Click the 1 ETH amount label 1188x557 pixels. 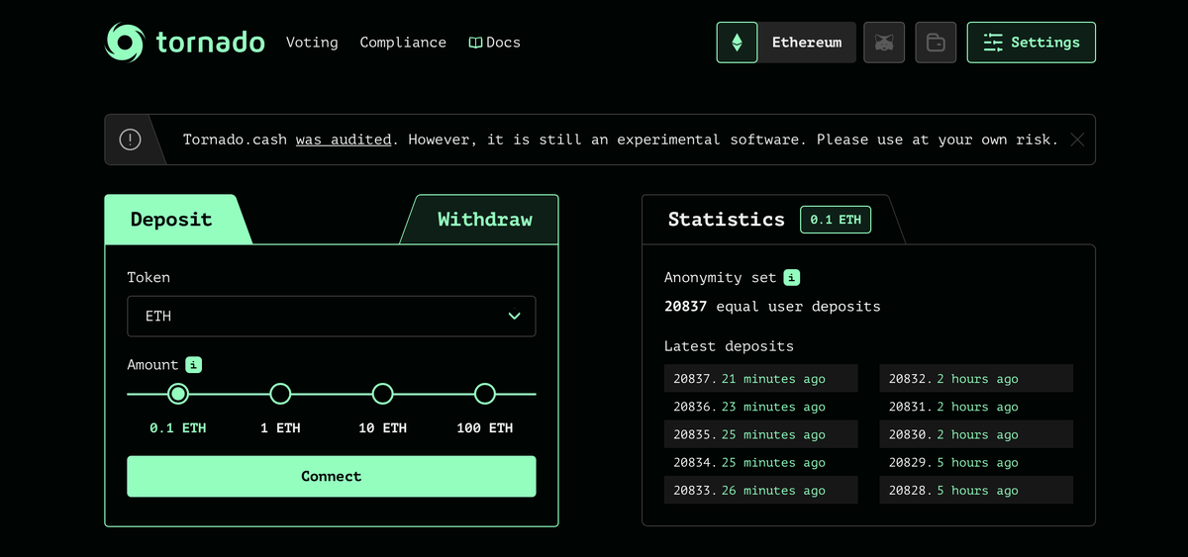pyautogui.click(x=280, y=428)
